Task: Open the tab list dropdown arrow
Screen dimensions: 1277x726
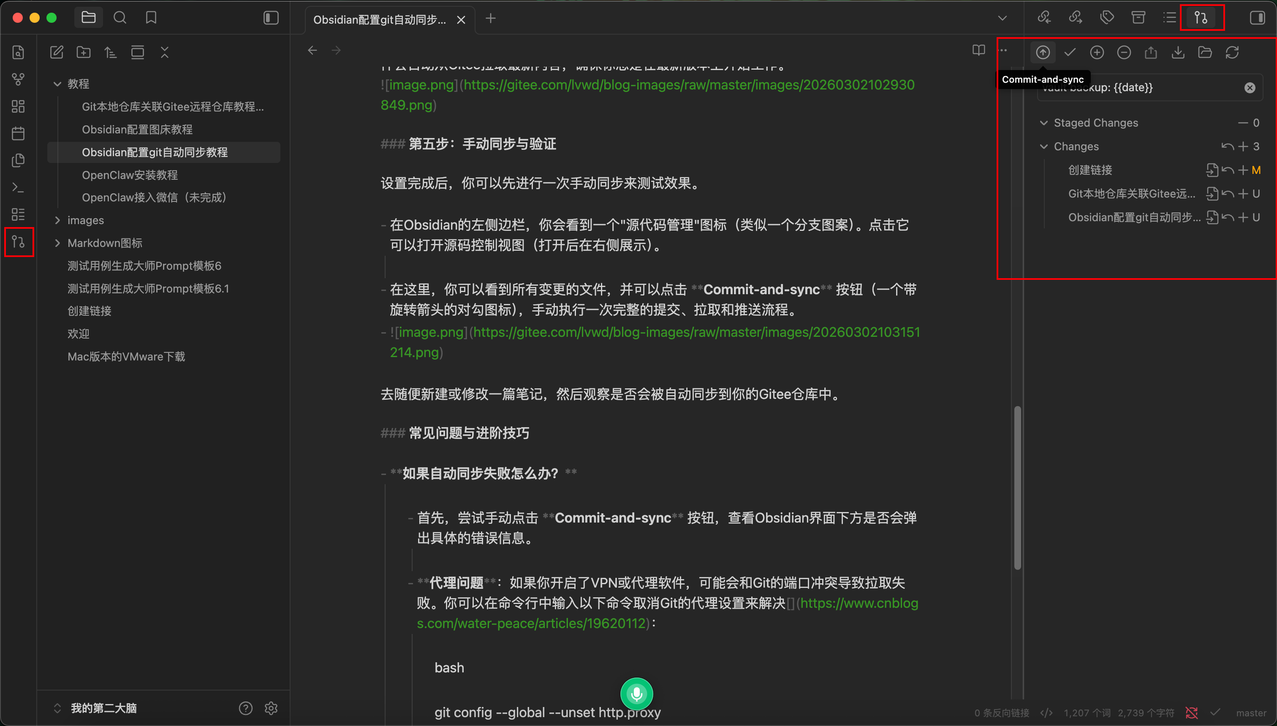Action: [1003, 19]
